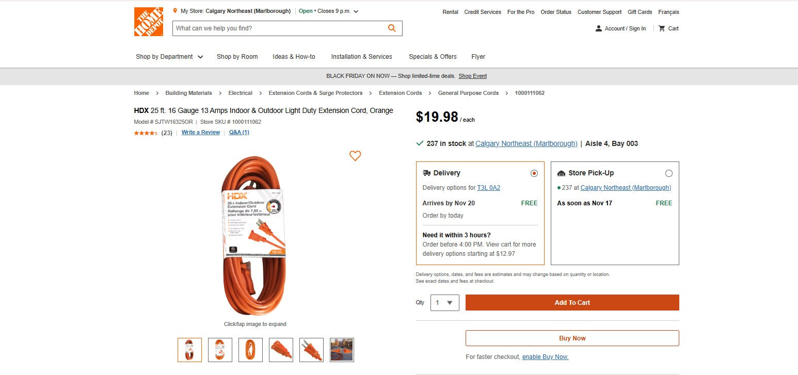Select the Delivery radio button
The image size is (798, 375).
(534, 173)
